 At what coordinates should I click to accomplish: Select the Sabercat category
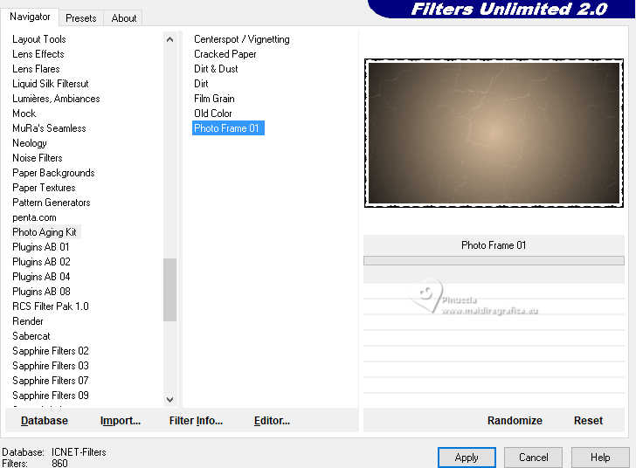(x=31, y=336)
